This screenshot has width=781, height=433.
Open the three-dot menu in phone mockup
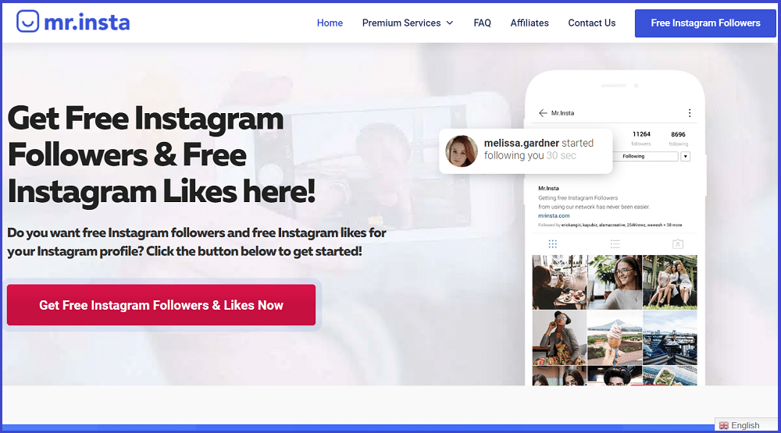coord(690,113)
